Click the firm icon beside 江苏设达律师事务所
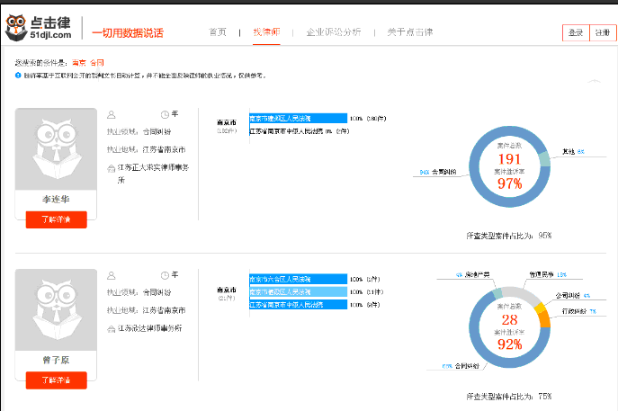Viewport: 618px width, 411px height. pos(112,329)
